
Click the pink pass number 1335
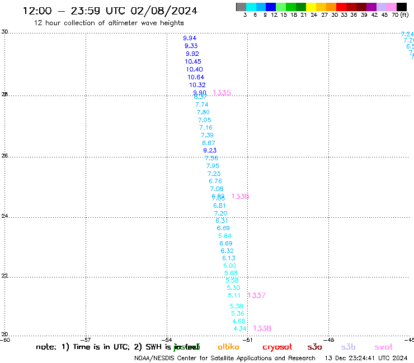click(222, 93)
